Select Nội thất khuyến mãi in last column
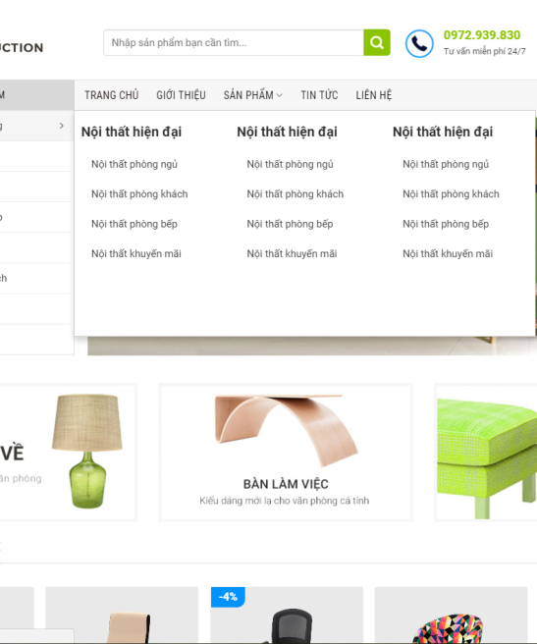Viewport: 537px width, 644px height. (x=448, y=254)
